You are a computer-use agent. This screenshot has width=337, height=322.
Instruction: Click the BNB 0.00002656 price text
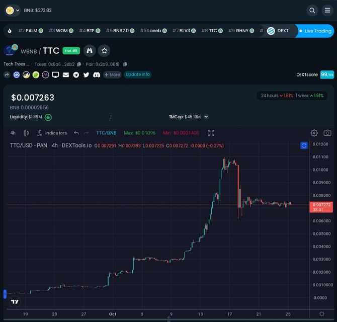tap(29, 108)
